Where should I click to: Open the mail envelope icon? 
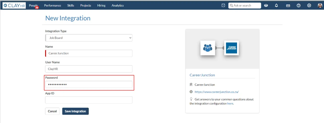(288, 6)
